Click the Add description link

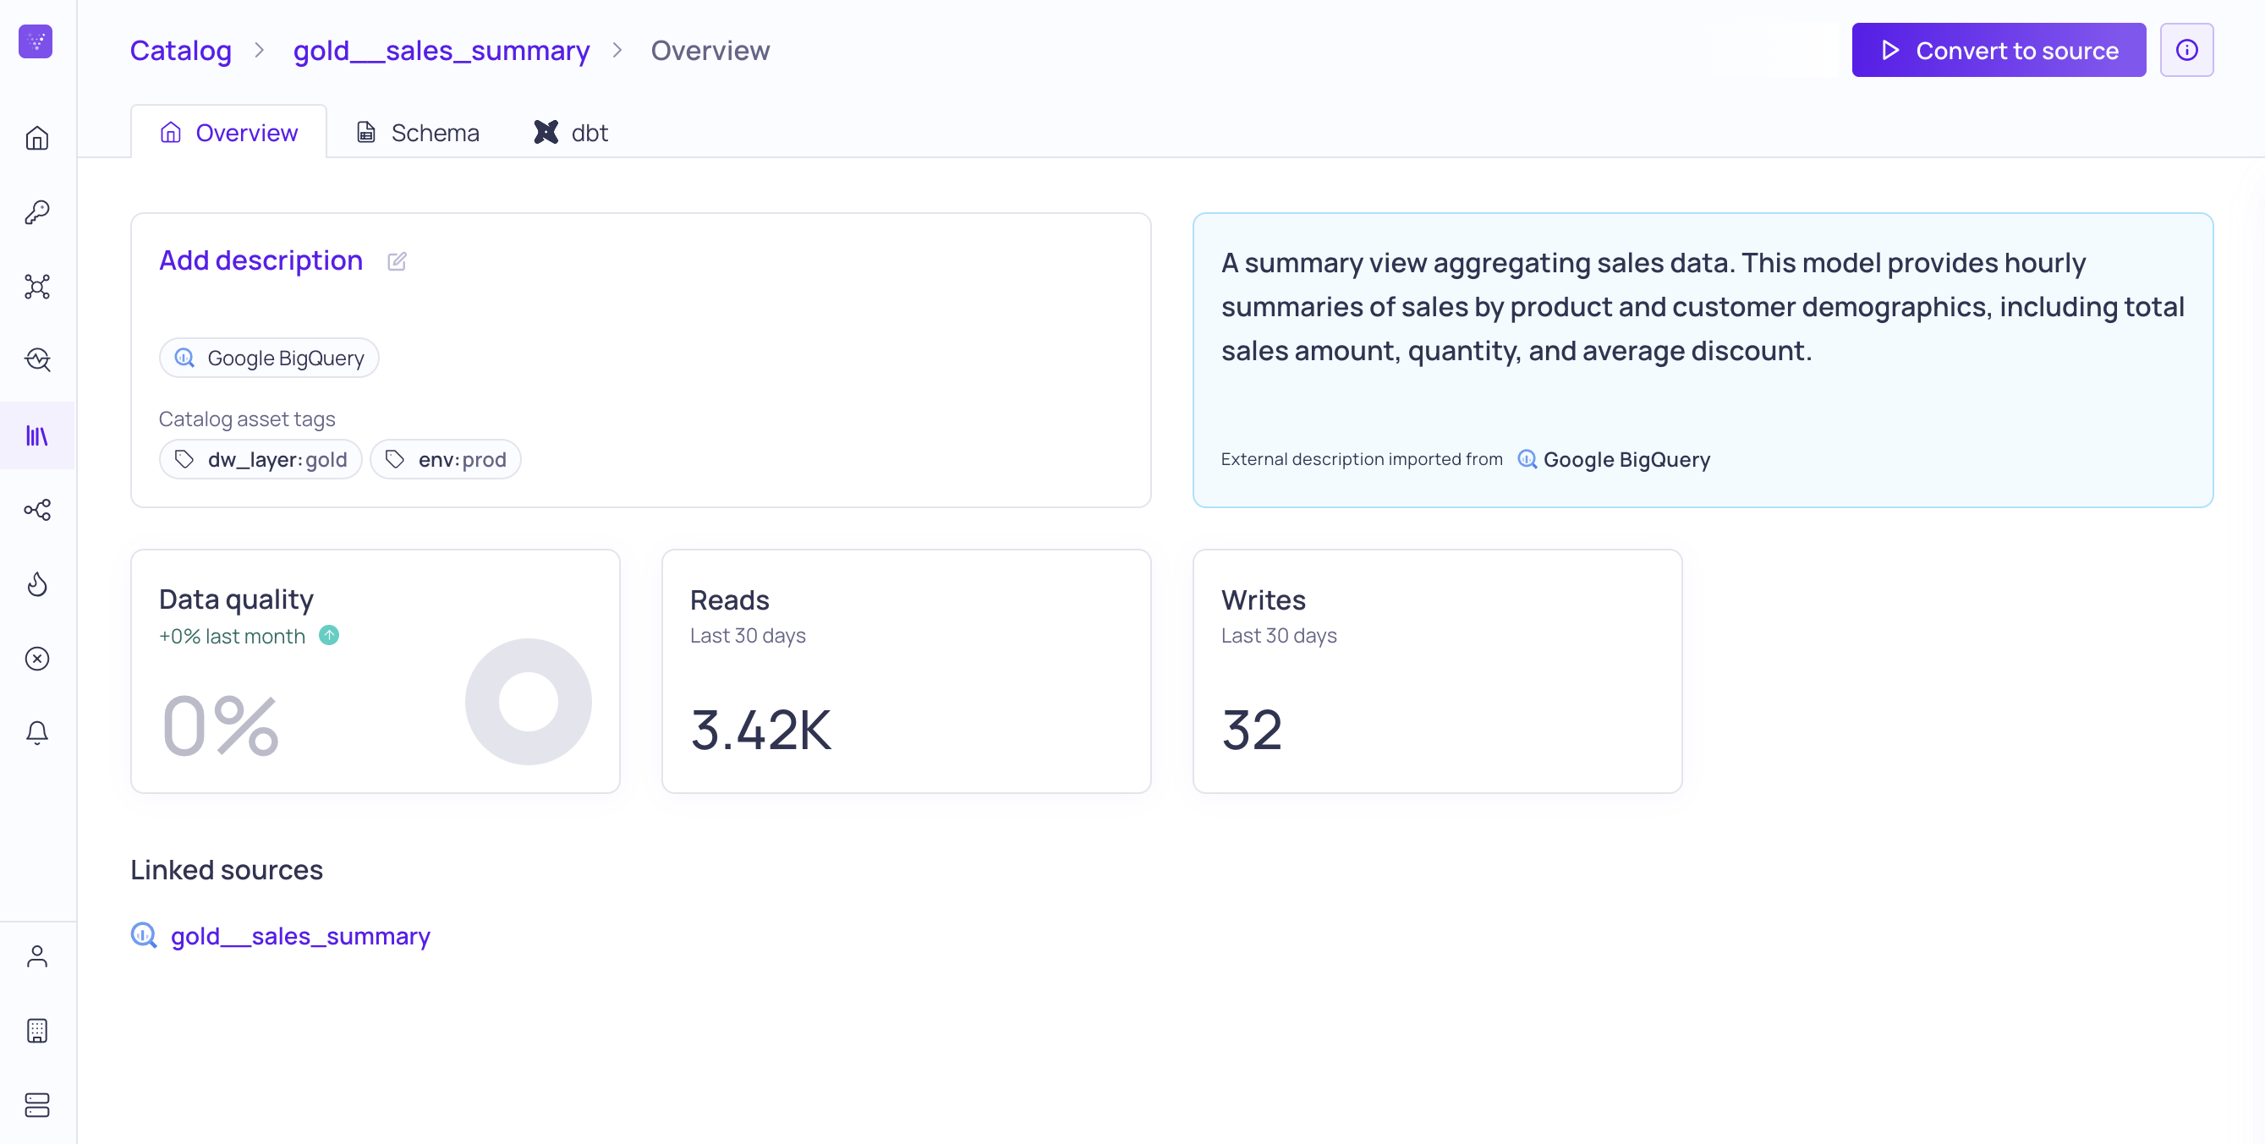[261, 260]
